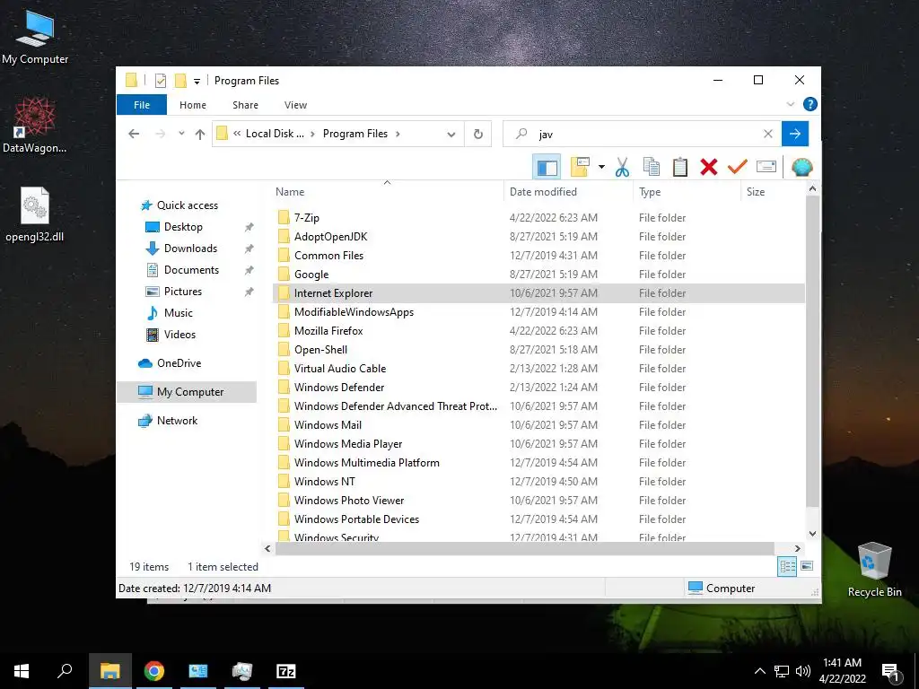Select the Common Files folder
The image size is (919, 689).
point(328,256)
